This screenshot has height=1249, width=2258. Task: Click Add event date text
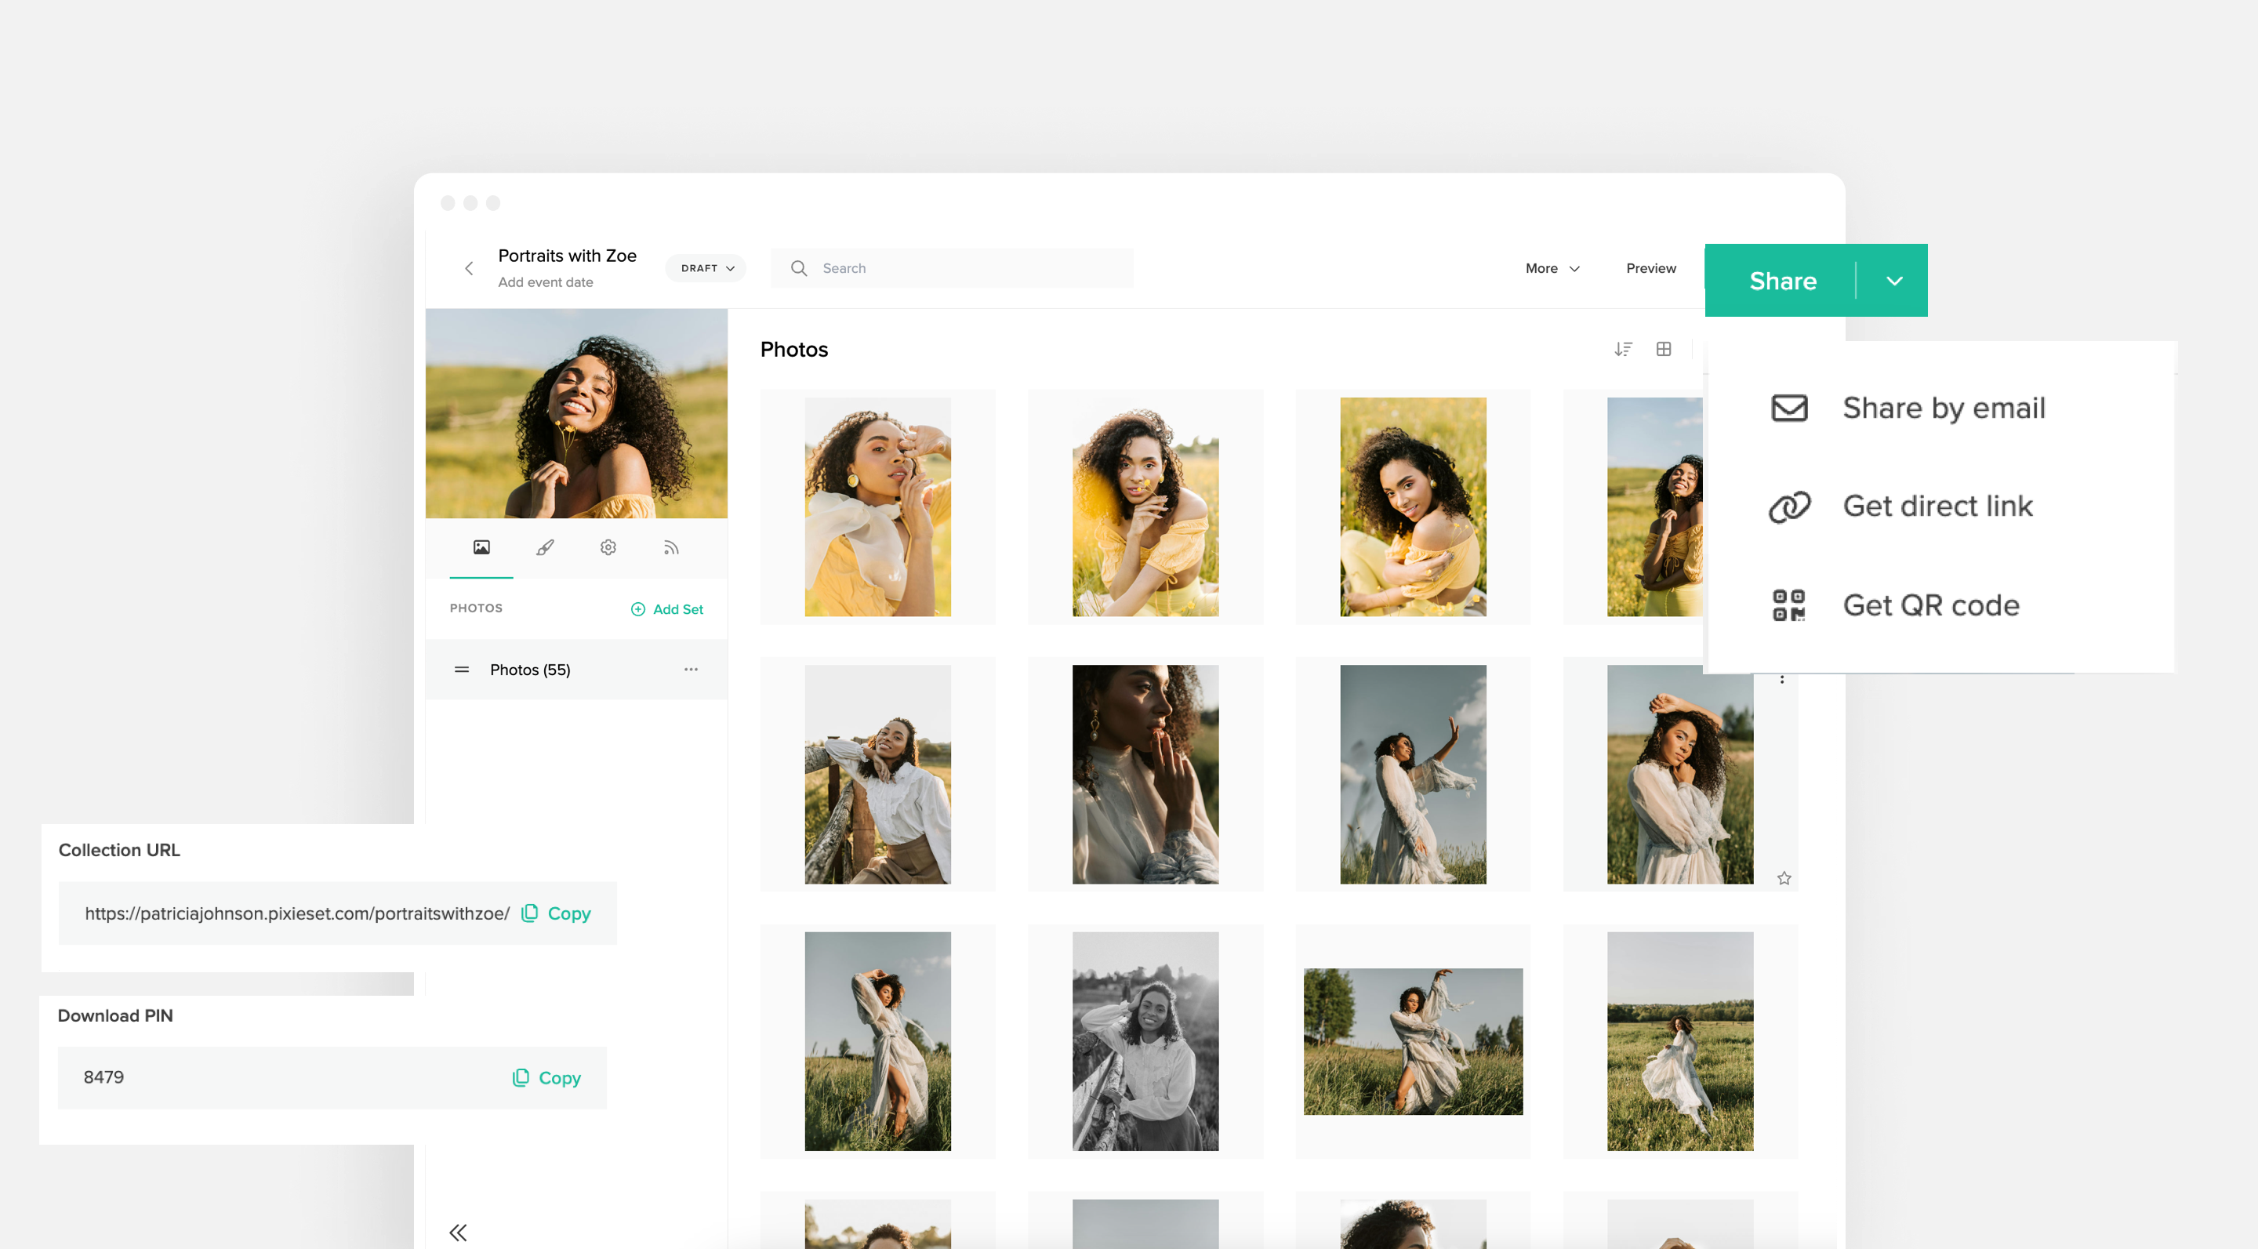(545, 282)
